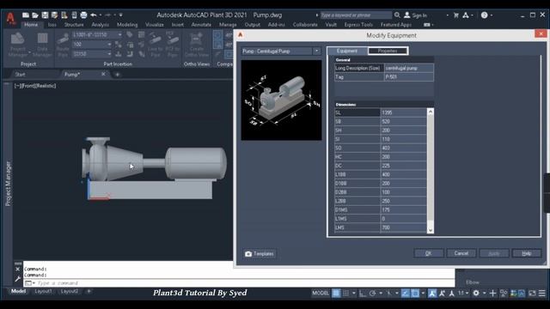Viewport: 550px width, 309px height.
Task: Click the search magnifier icon in title bar
Action: click(x=397, y=15)
